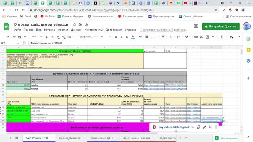Toggle strikethrough formatting
Screen dimensions: 253x142
click(127, 37)
